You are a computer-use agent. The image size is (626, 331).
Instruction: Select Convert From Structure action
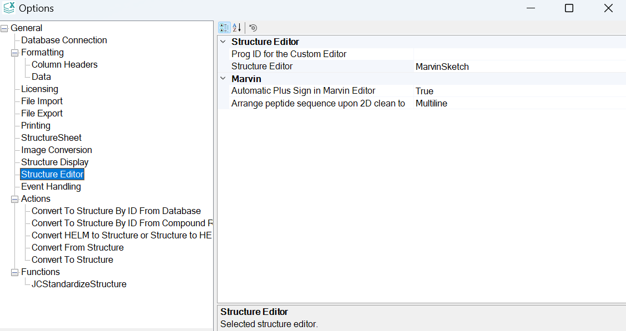tap(77, 247)
